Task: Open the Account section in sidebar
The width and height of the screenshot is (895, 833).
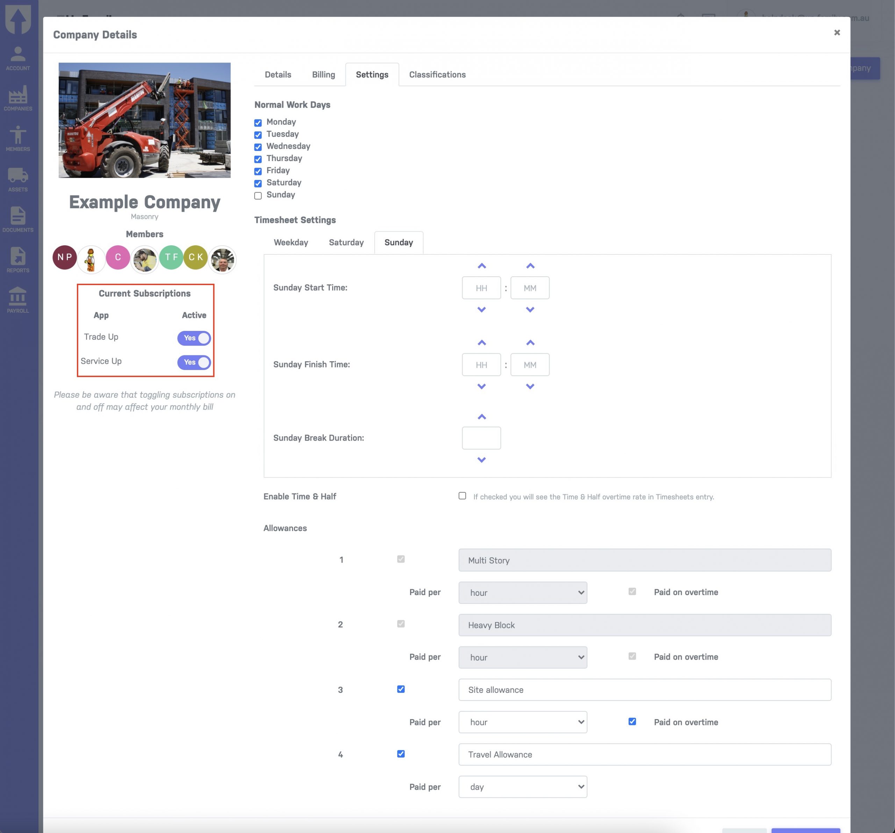Action: click(18, 58)
